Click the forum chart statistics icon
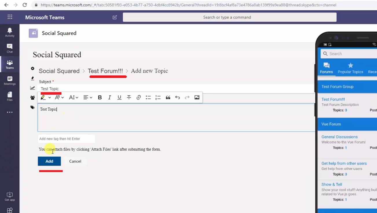 (32, 88)
